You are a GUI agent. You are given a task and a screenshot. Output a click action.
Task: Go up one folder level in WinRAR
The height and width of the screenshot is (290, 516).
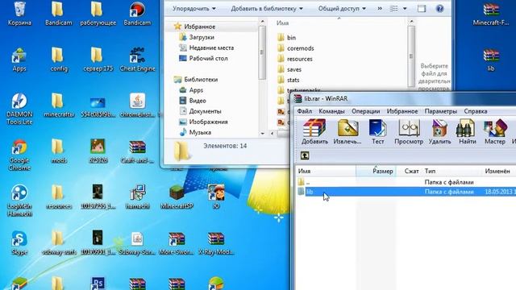305,155
